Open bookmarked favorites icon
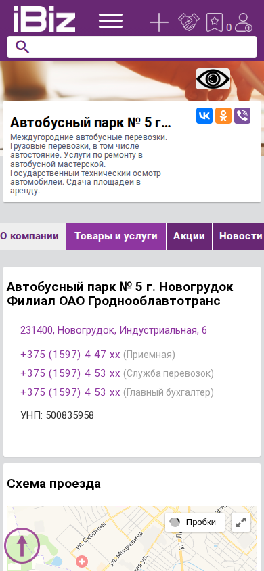This screenshot has height=571, width=264. (215, 22)
